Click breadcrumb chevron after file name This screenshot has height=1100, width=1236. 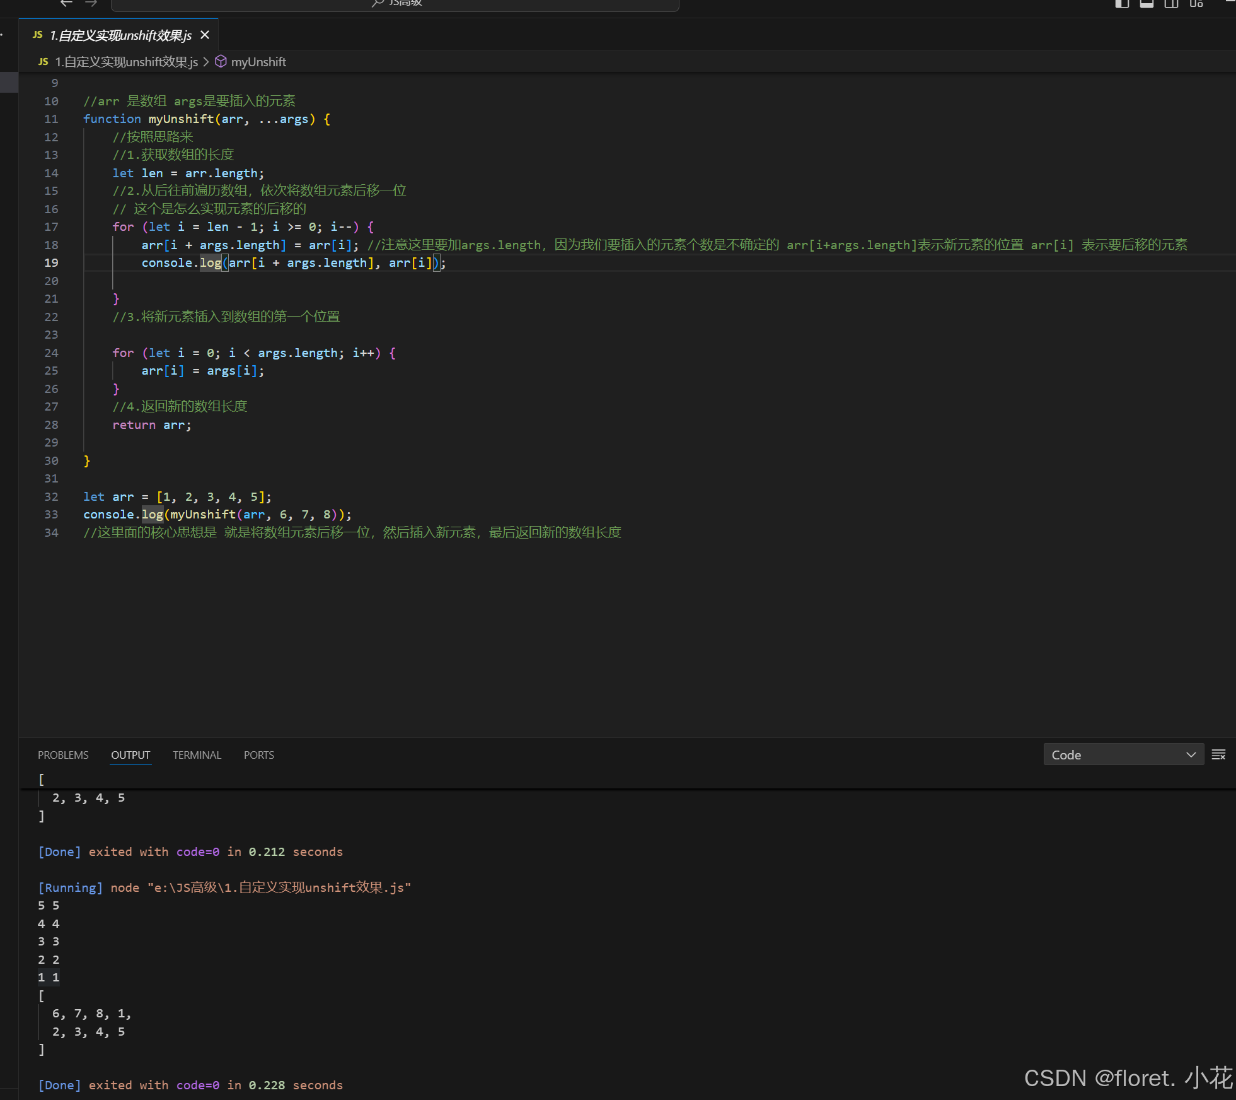click(x=206, y=62)
